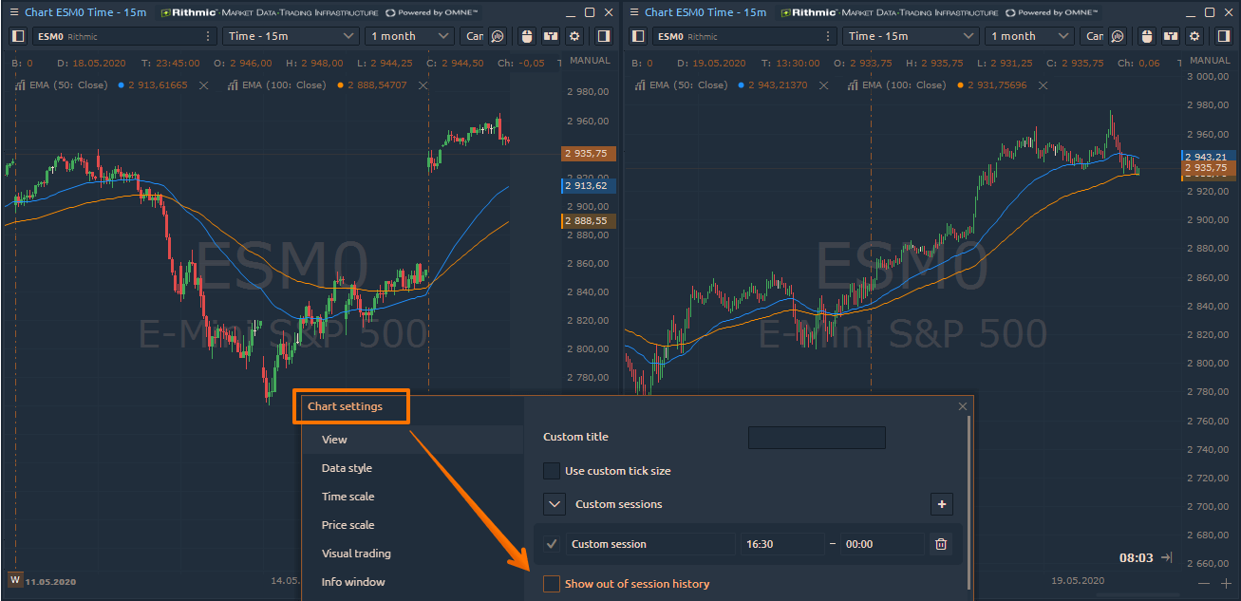Click the Custom title text field
The width and height of the screenshot is (1241, 601).
click(x=817, y=438)
